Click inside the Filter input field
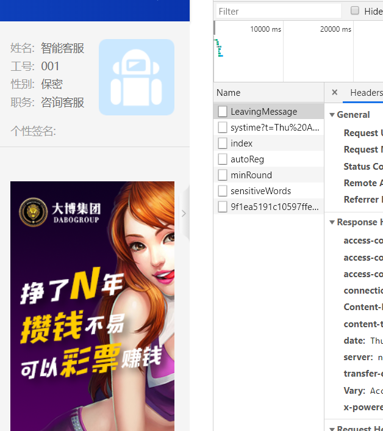This screenshot has width=383, height=431. [x=277, y=11]
